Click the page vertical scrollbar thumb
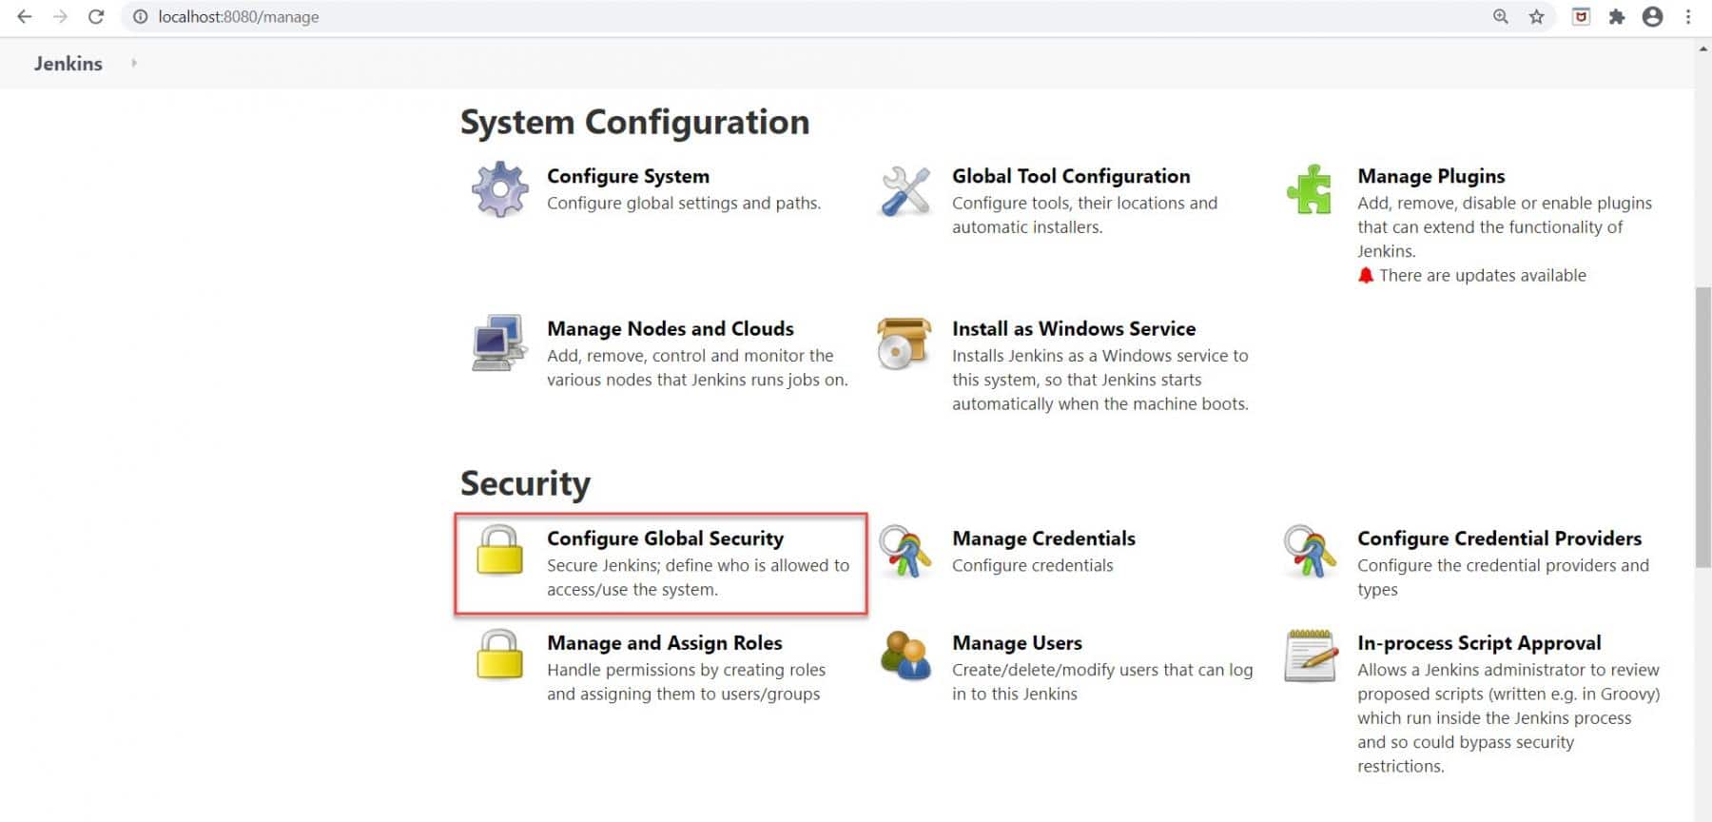The width and height of the screenshot is (1712, 822). pyautogui.click(x=1702, y=426)
